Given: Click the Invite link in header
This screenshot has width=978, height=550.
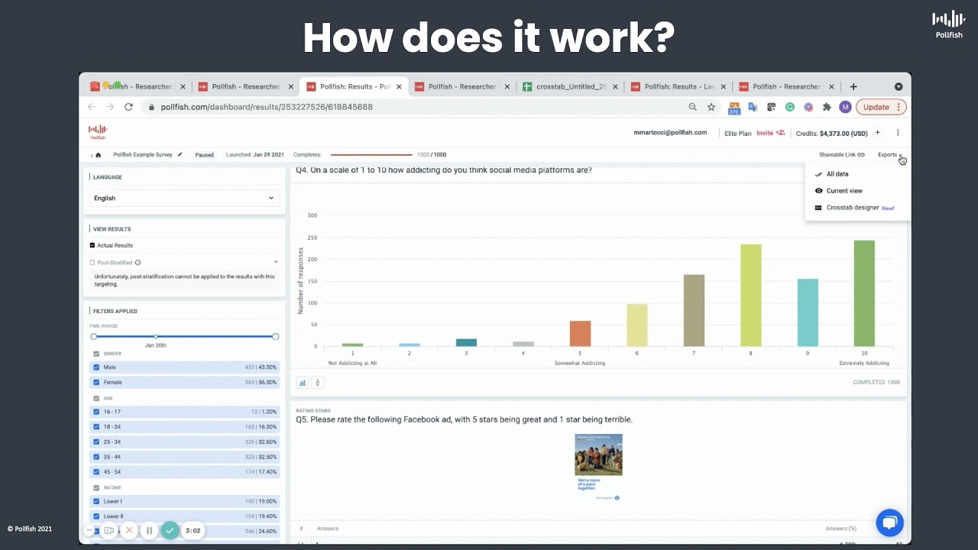Looking at the screenshot, I should click(765, 133).
